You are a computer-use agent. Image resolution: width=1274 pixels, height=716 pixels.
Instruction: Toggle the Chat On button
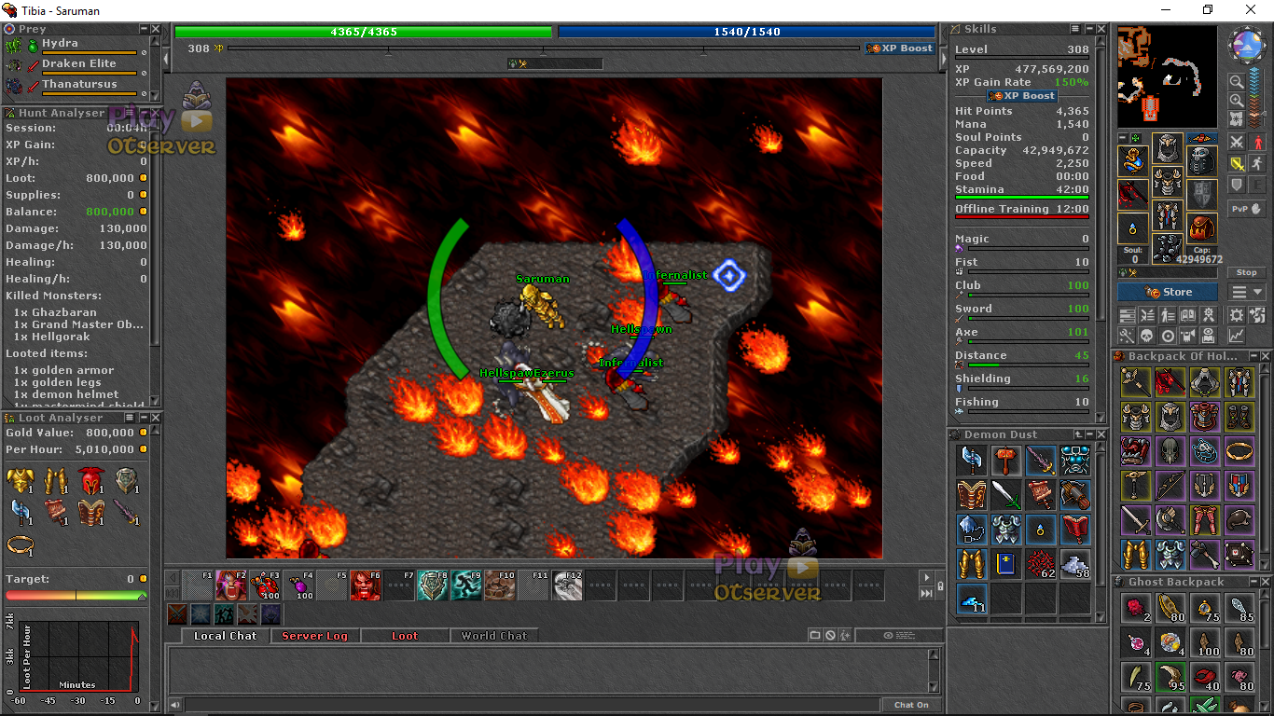tap(911, 705)
